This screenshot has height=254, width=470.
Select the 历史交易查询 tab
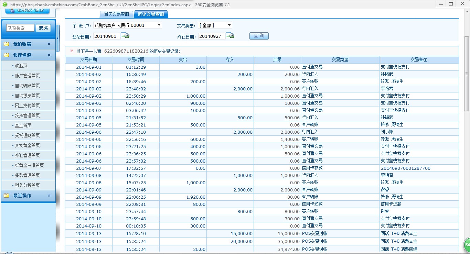pyautogui.click(x=151, y=14)
